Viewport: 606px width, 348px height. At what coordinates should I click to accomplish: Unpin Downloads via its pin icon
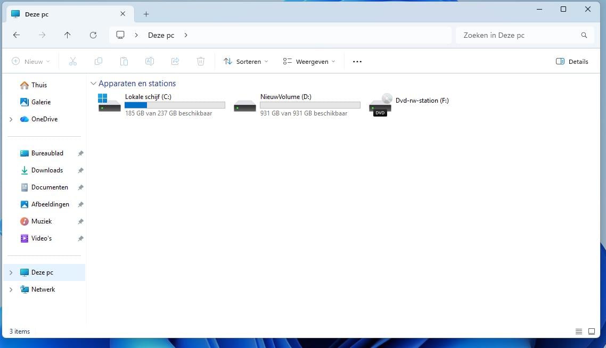tap(80, 170)
